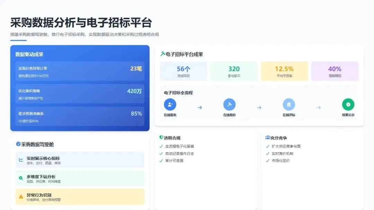
Task: Click the 23笔 value
Action: pyautogui.click(x=136, y=69)
